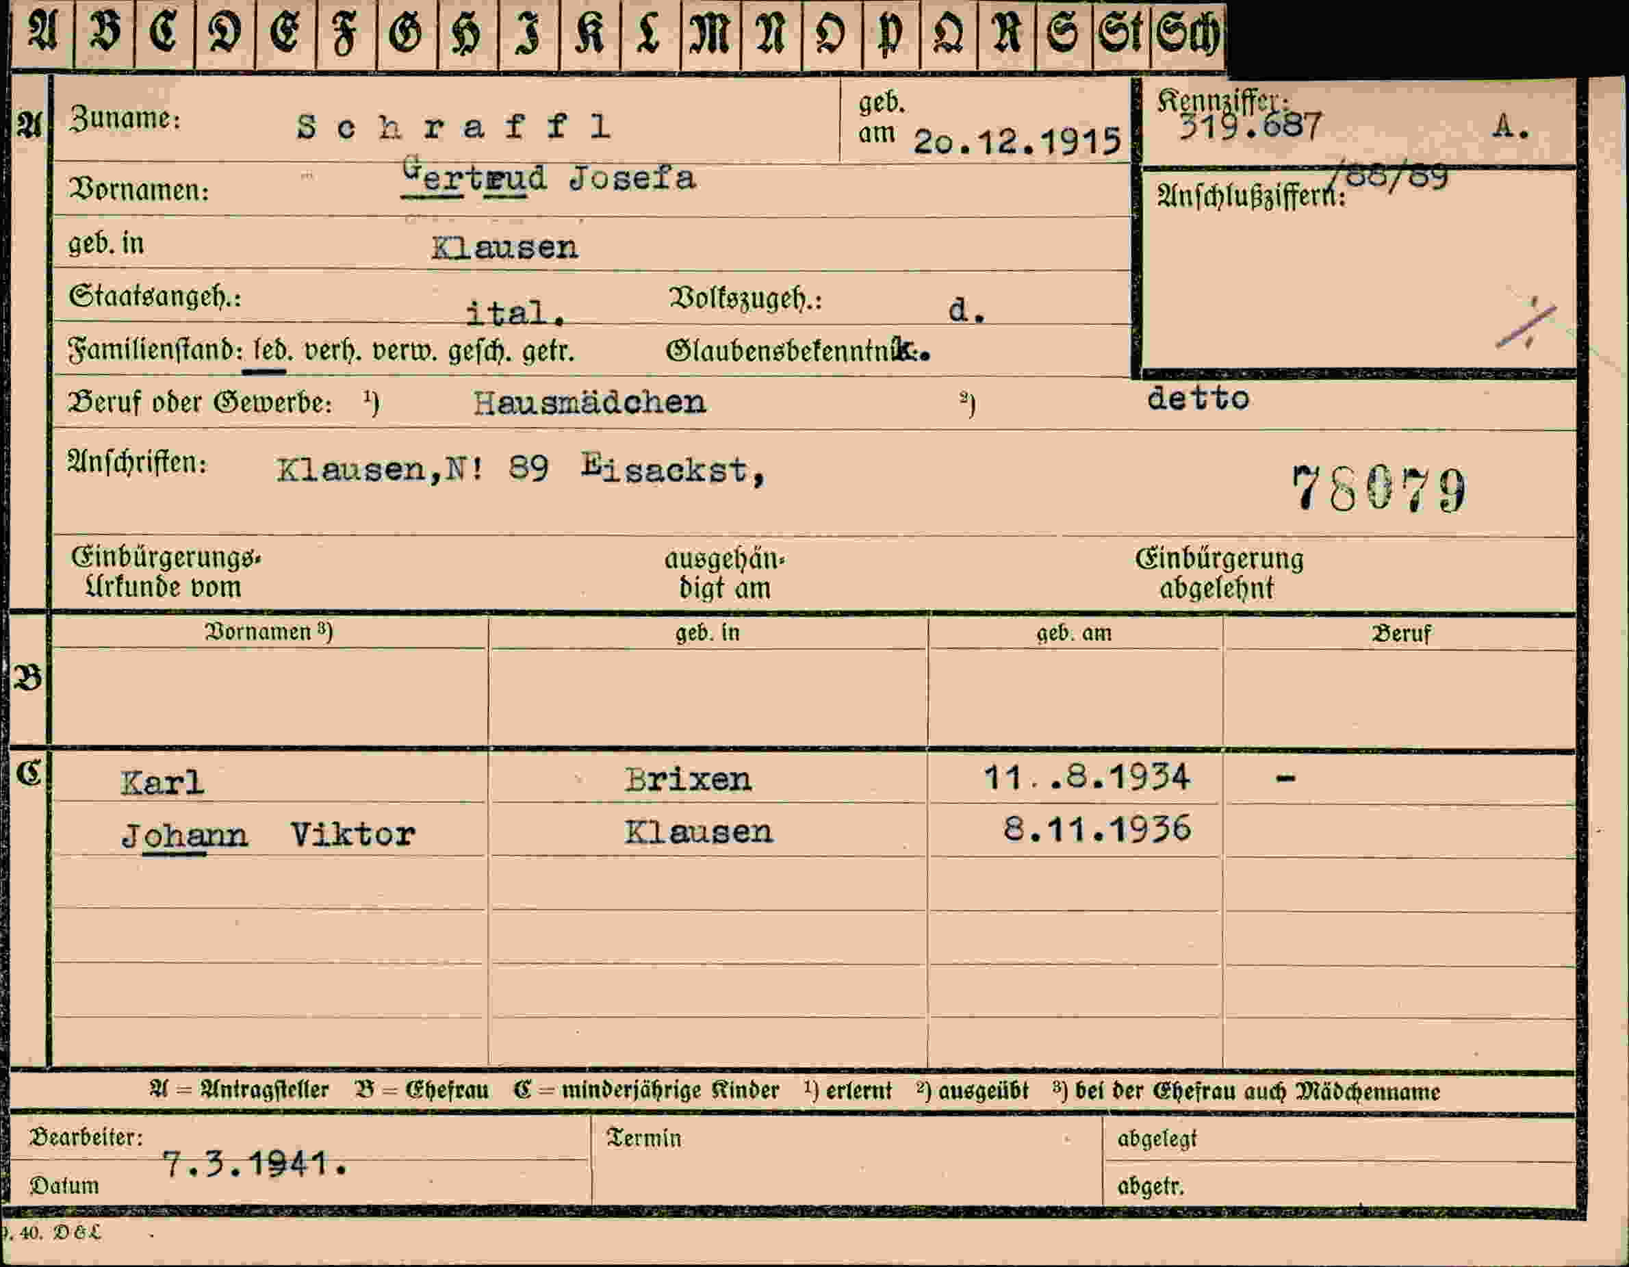Image resolution: width=1629 pixels, height=1267 pixels.
Task: Click the 'ausgehändigt am' label
Action: coord(724,574)
